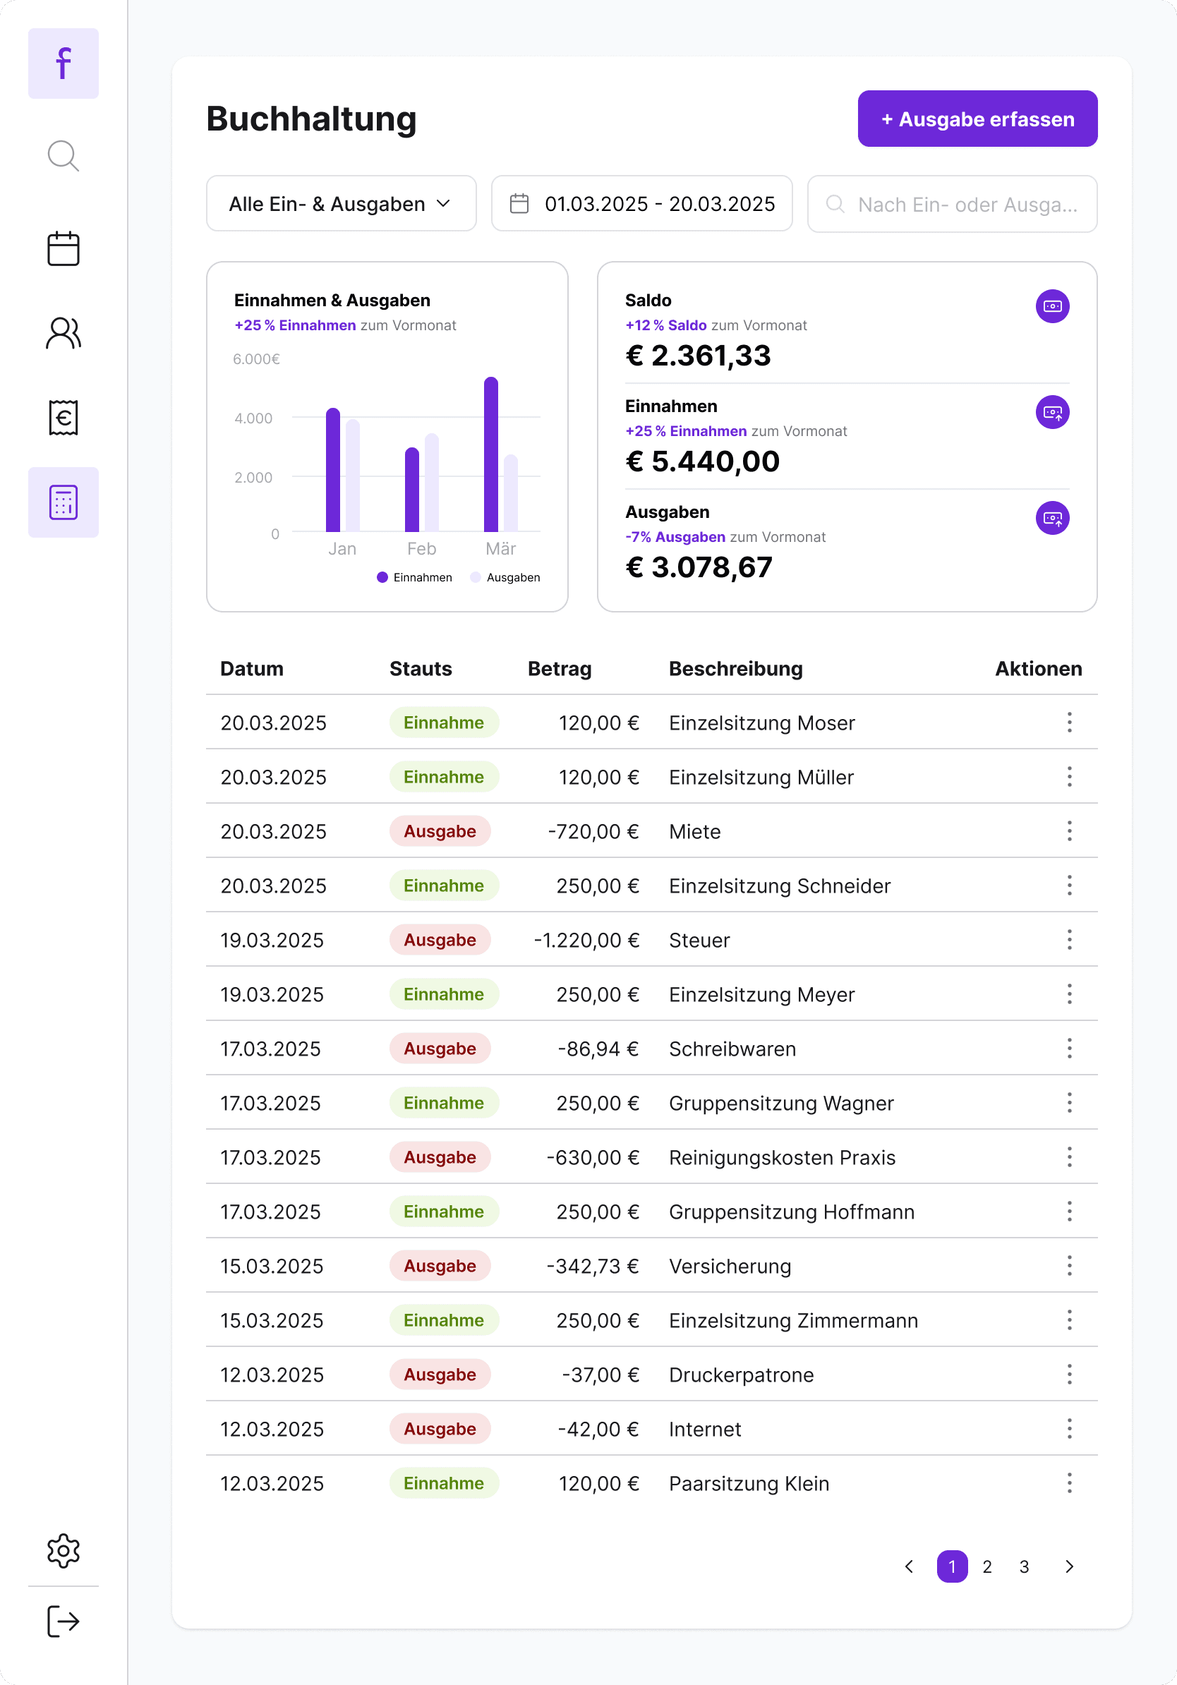1177x1685 pixels.
Task: Click the Einnahmen legend dot in the chart
Action: click(x=382, y=576)
